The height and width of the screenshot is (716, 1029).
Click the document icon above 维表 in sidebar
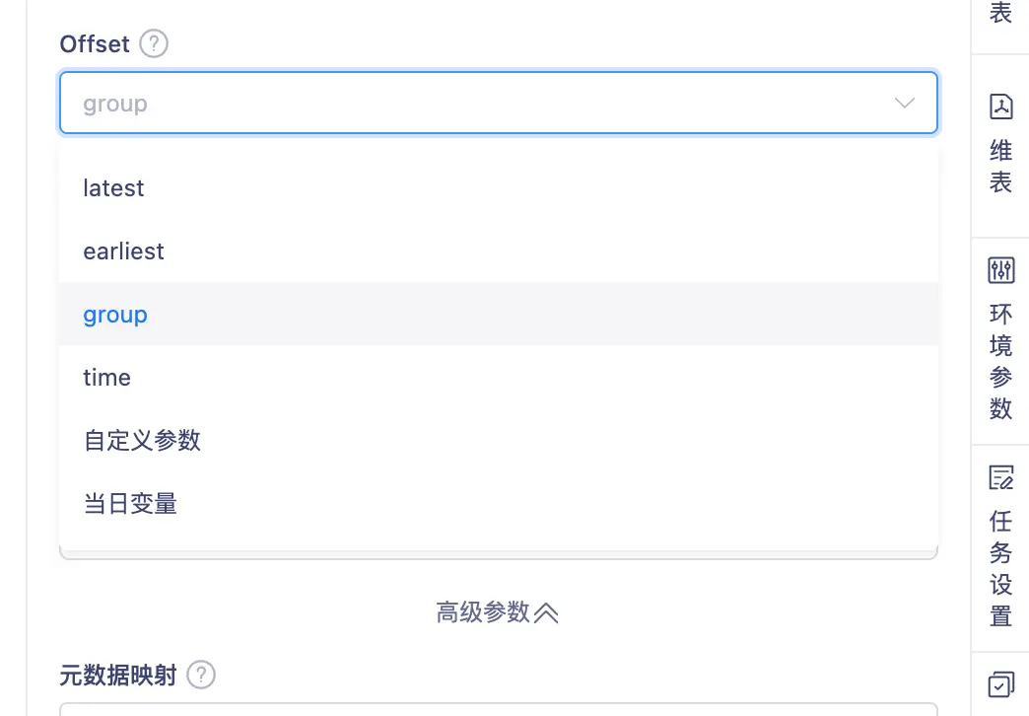pyautogui.click(x=1000, y=105)
